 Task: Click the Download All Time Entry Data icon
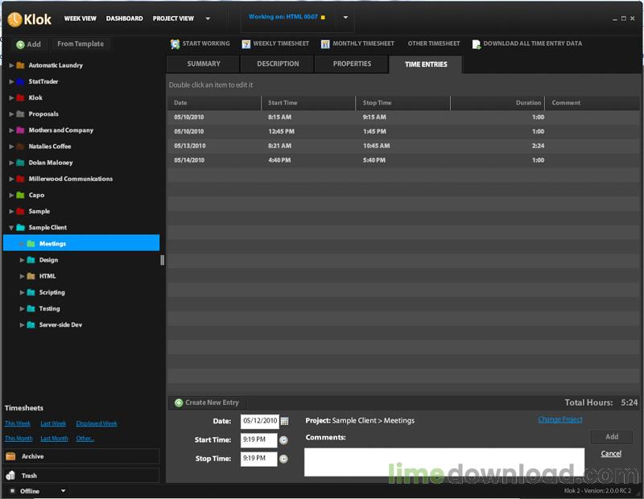(x=476, y=44)
